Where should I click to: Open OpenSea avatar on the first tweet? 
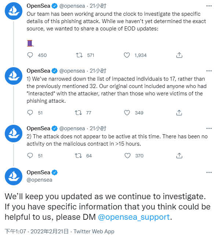tap(14, 11)
